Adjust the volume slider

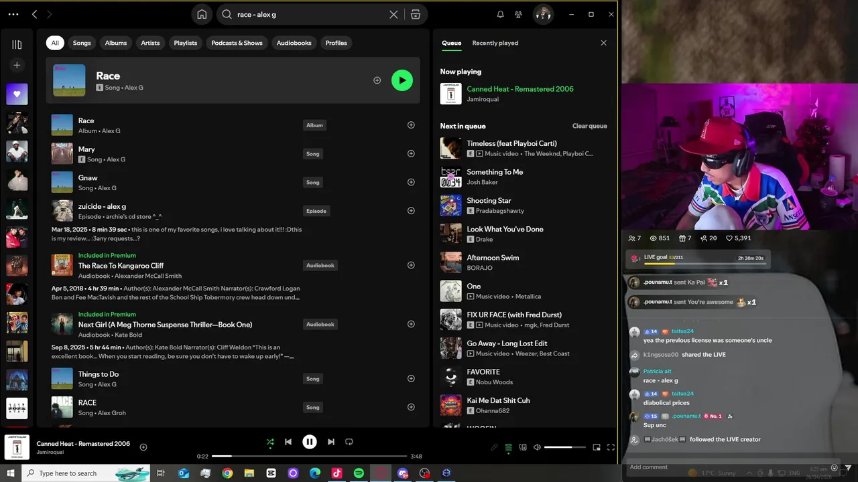566,447
